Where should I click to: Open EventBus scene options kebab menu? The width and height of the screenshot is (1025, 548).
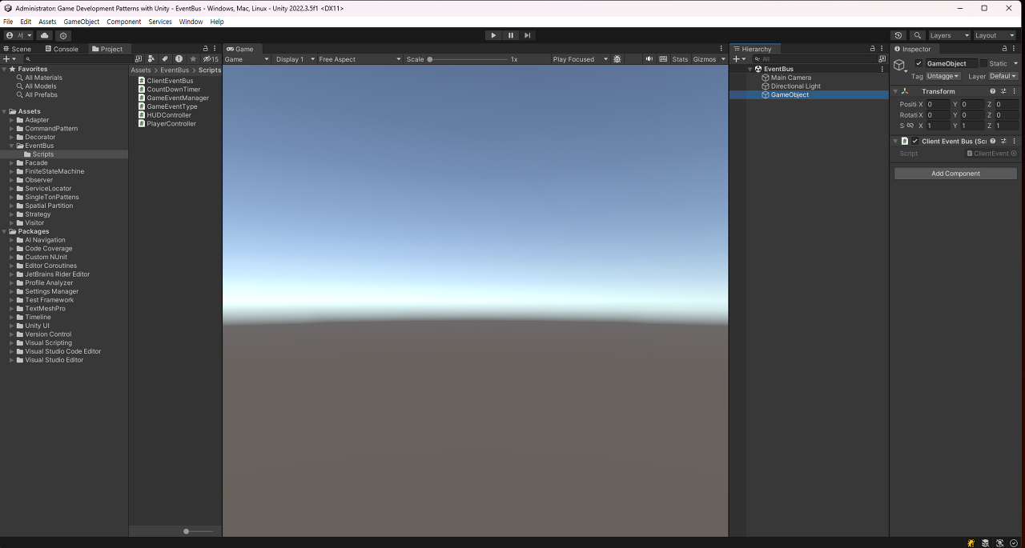(882, 69)
